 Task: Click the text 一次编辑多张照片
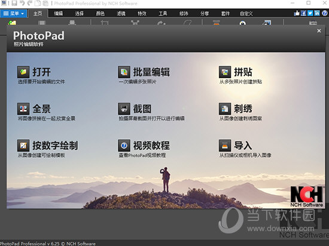pos(138,82)
